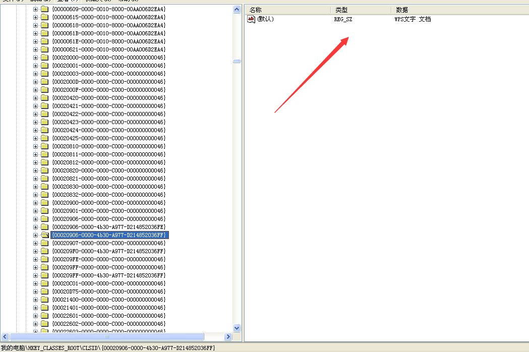Expand the {00020900-0000-0000-C000-000000000046} key

point(36,203)
